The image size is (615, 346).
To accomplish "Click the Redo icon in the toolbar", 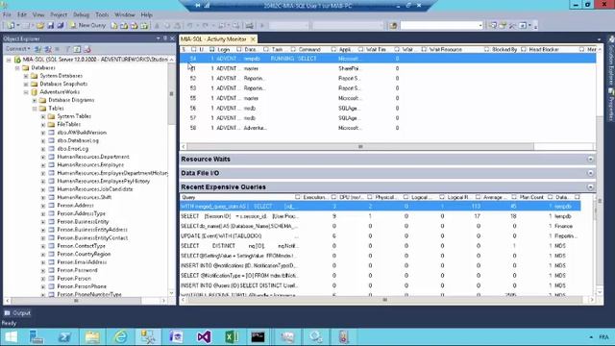I will coord(206,26).
